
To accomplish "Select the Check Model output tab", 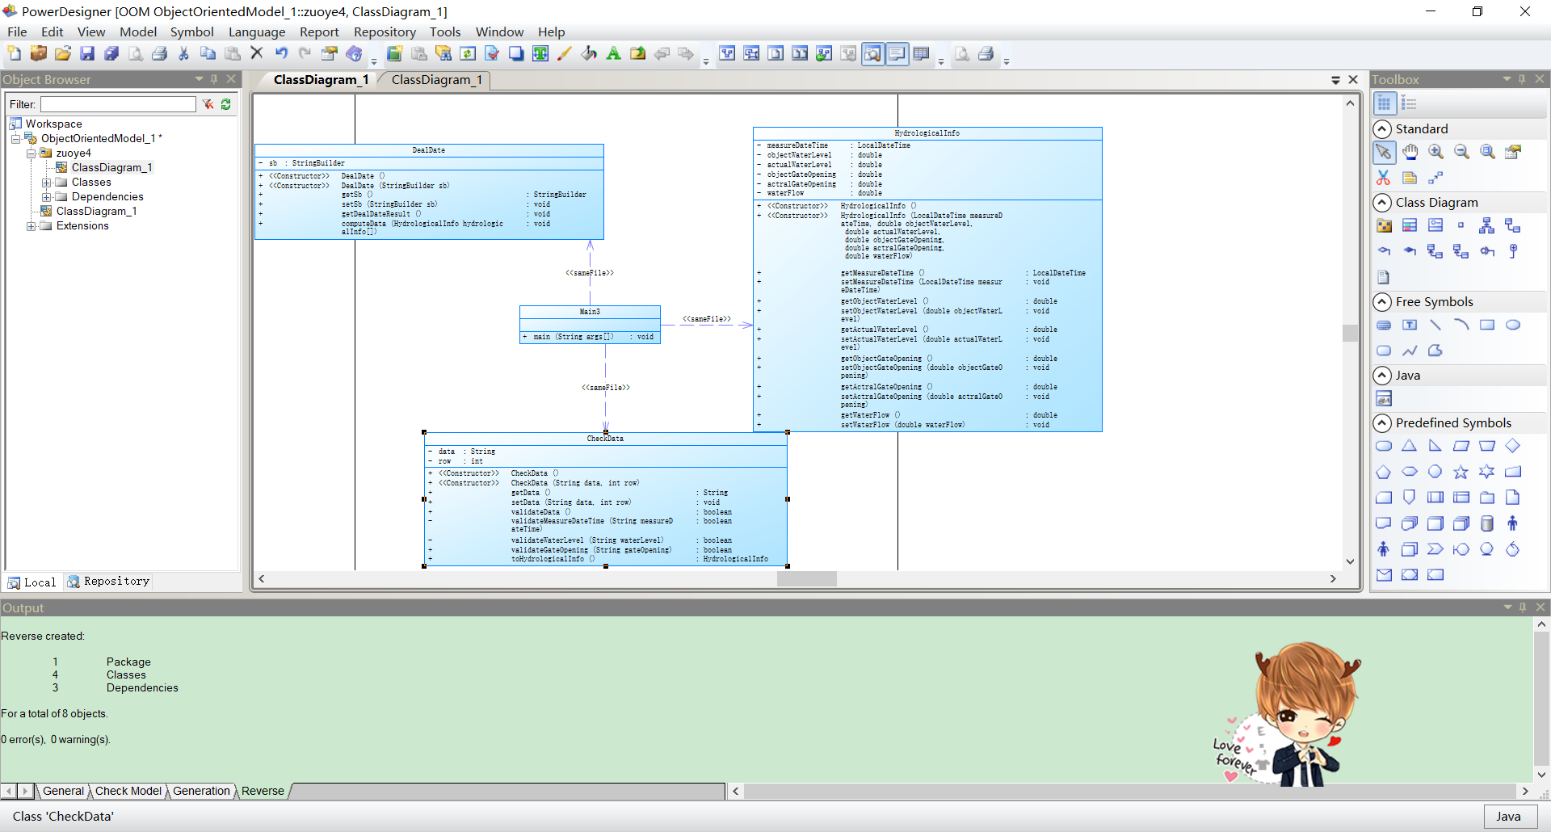I will point(128,791).
